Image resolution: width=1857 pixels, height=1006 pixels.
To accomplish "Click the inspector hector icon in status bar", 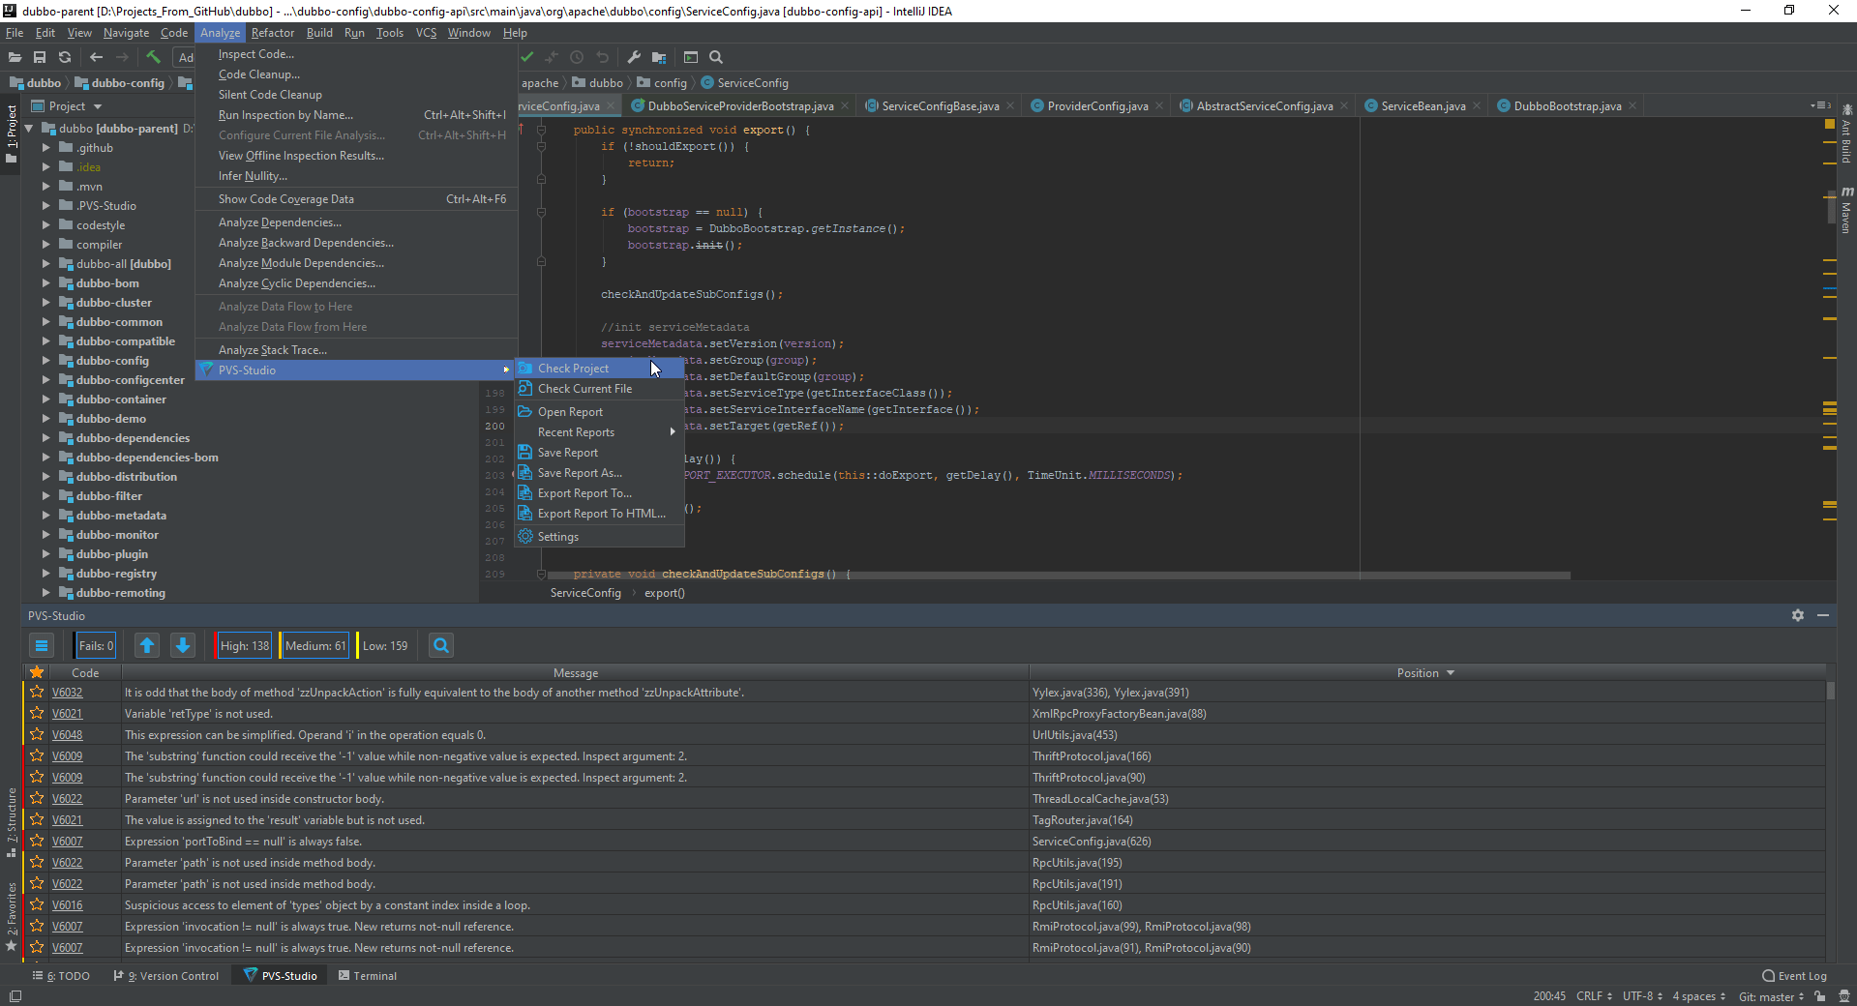I will [x=1843, y=996].
